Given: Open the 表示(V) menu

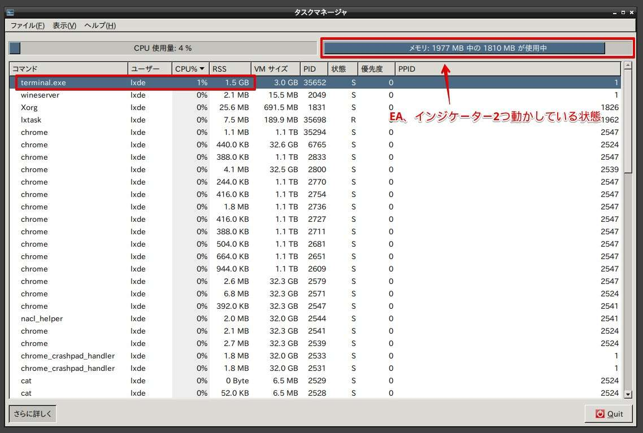Looking at the screenshot, I should pyautogui.click(x=64, y=25).
